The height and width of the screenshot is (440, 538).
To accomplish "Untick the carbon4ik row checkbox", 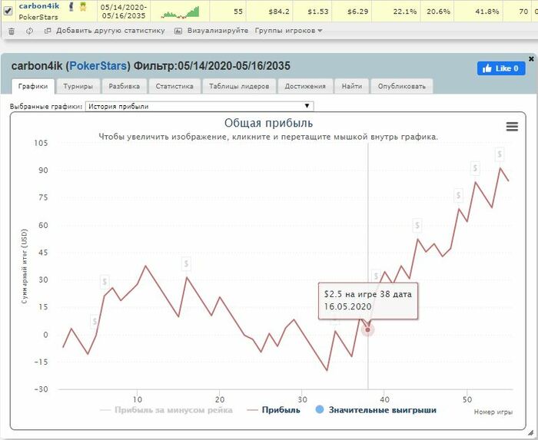I will pos(8,11).
